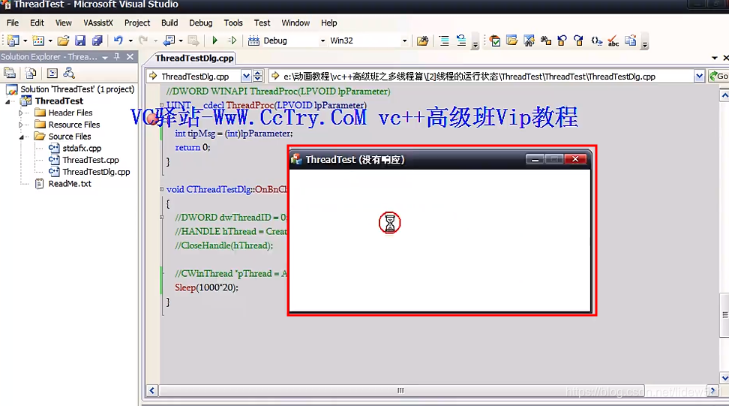Screen dimensions: 729x406
Task: Click the Save All icon
Action: click(97, 41)
